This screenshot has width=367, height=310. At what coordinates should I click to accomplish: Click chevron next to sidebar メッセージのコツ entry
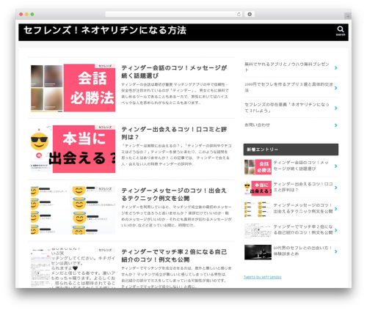pyautogui.click(x=336, y=209)
